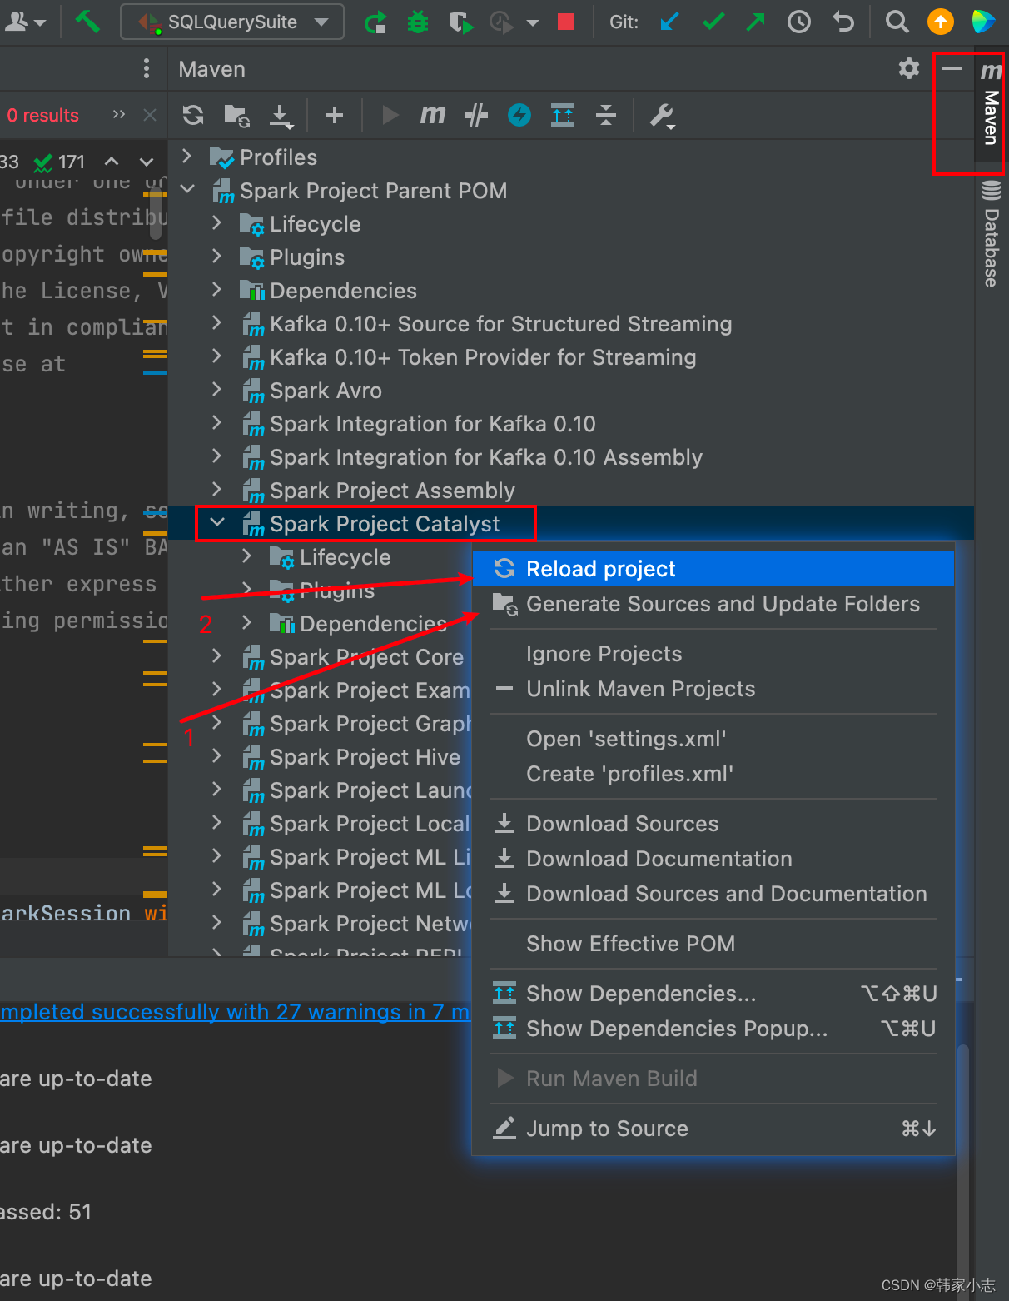
Task: Add Maven Projects plus icon
Action: (335, 115)
